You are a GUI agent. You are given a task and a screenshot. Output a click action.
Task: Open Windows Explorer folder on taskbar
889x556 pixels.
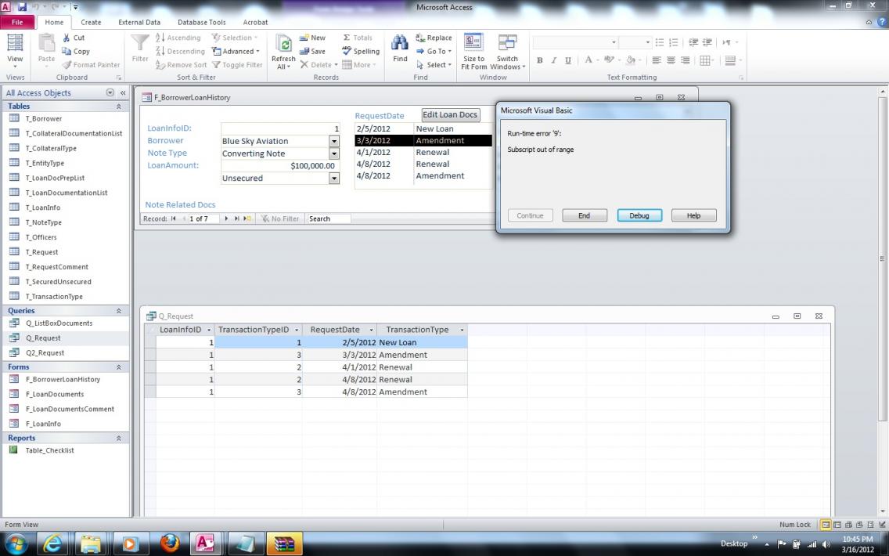click(x=92, y=543)
